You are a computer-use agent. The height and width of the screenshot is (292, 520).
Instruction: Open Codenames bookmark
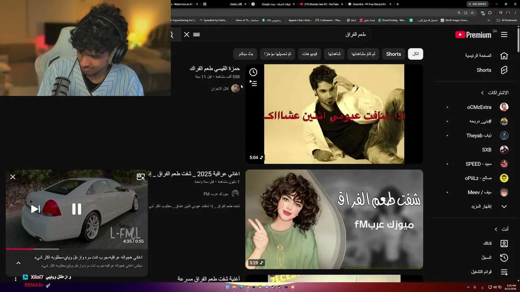(328, 20)
